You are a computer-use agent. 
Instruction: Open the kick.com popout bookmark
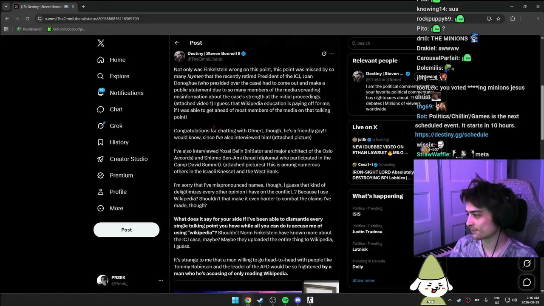(x=66, y=29)
